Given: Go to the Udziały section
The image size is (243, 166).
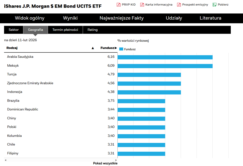Looking at the screenshot, I should coord(174,18).
